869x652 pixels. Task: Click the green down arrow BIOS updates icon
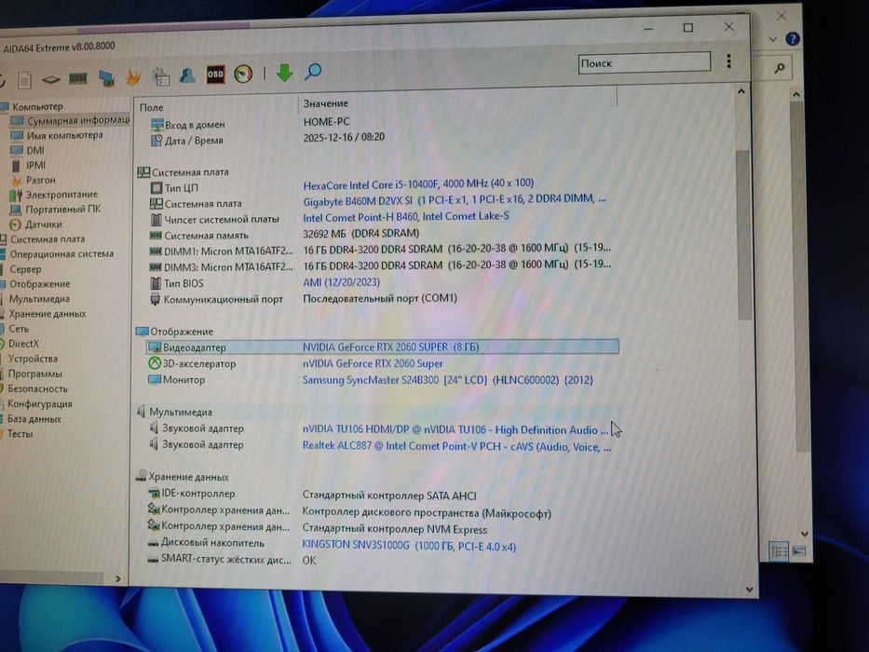point(285,72)
